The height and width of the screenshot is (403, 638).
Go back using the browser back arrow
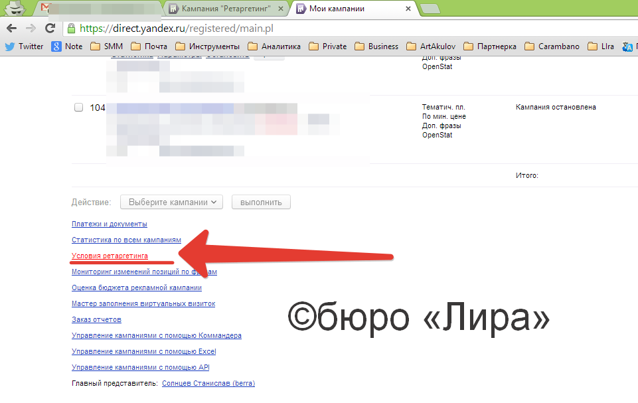coord(11,29)
